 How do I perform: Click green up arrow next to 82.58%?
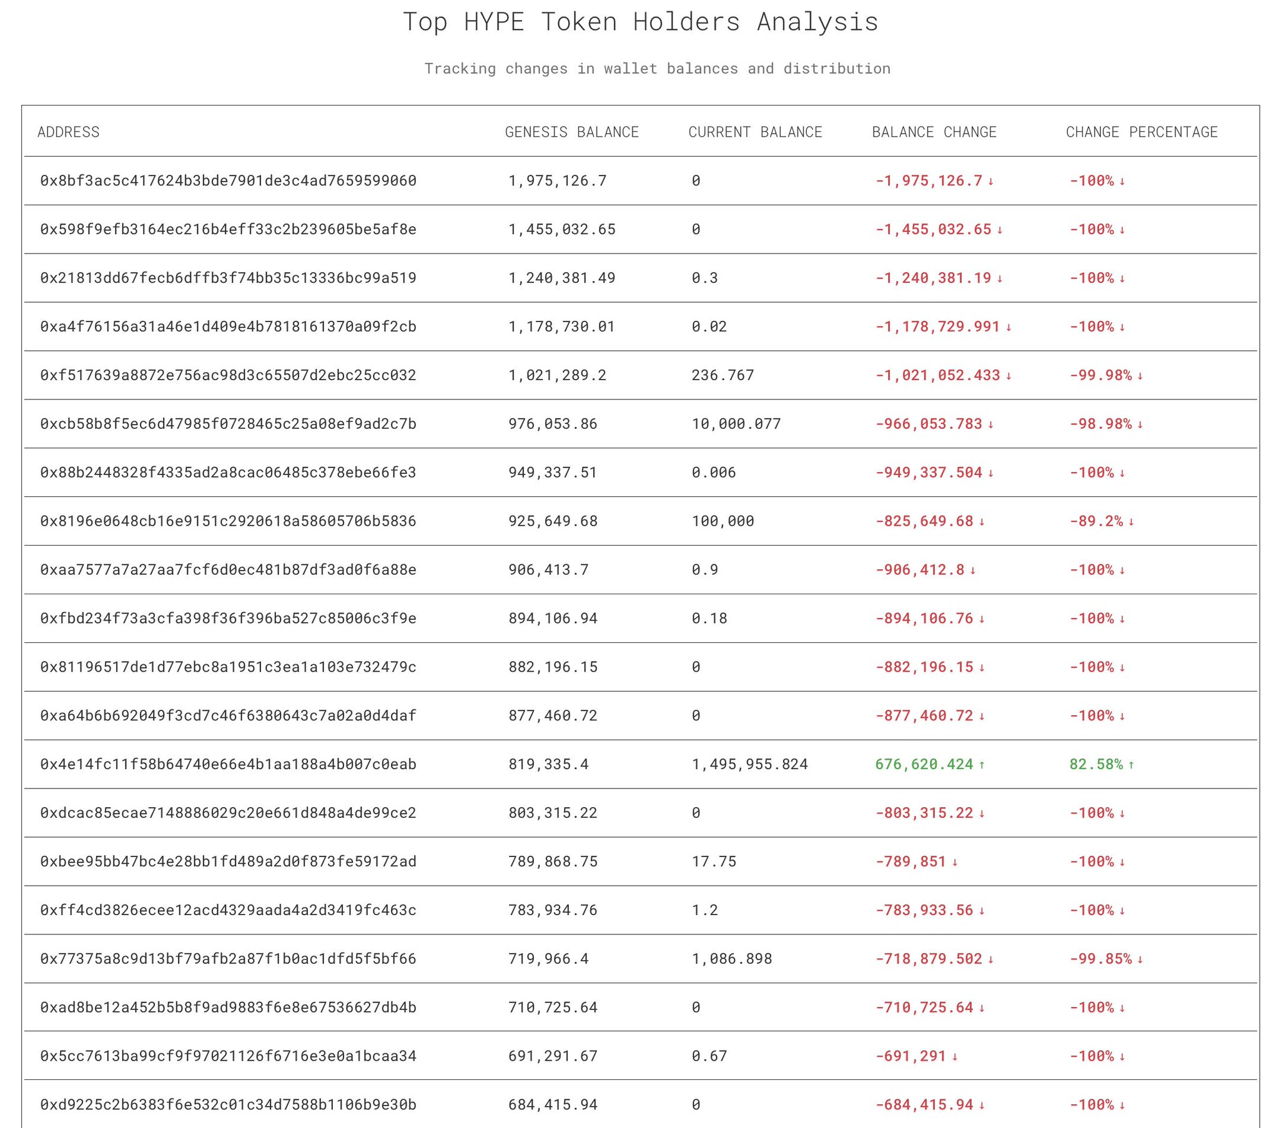(x=1132, y=765)
